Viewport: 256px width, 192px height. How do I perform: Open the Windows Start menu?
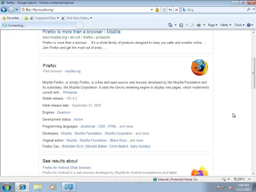(6, 187)
